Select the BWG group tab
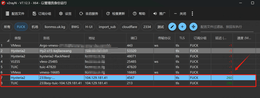This screenshot has height=98, width=260. (75, 27)
